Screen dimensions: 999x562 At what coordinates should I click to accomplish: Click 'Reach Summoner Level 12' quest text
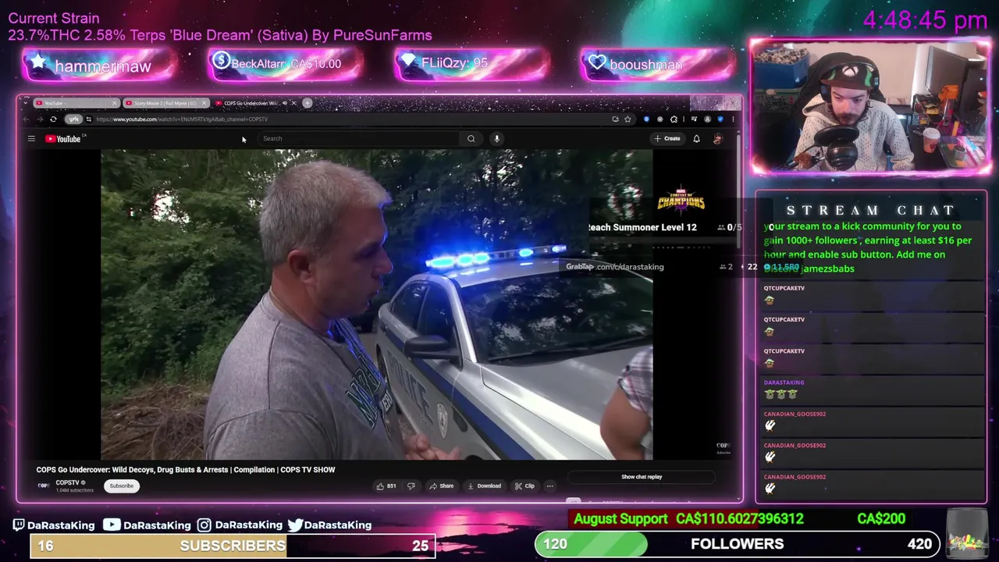tap(642, 227)
